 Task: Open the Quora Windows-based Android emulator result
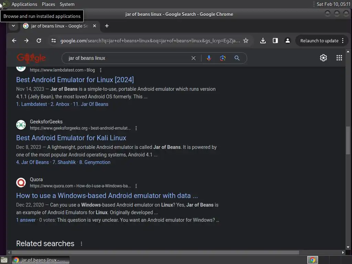[107, 196]
